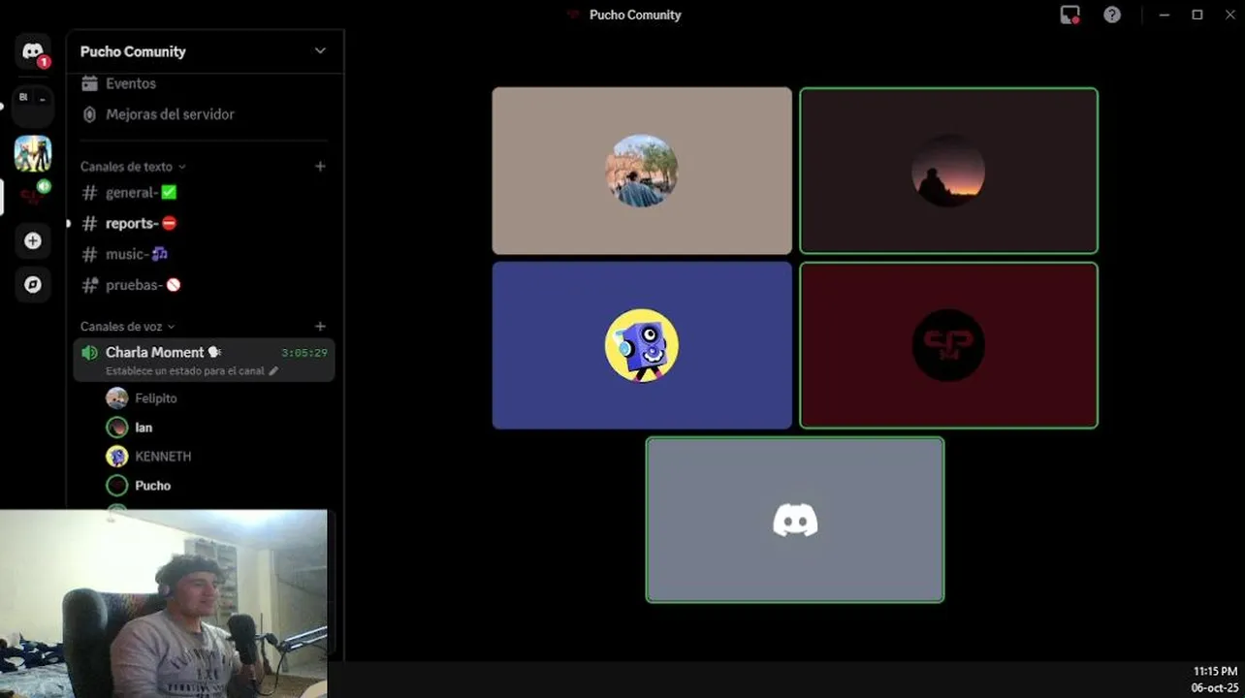1245x698 pixels.
Task: Click the Pucho Comunity window title
Action: tap(635, 15)
